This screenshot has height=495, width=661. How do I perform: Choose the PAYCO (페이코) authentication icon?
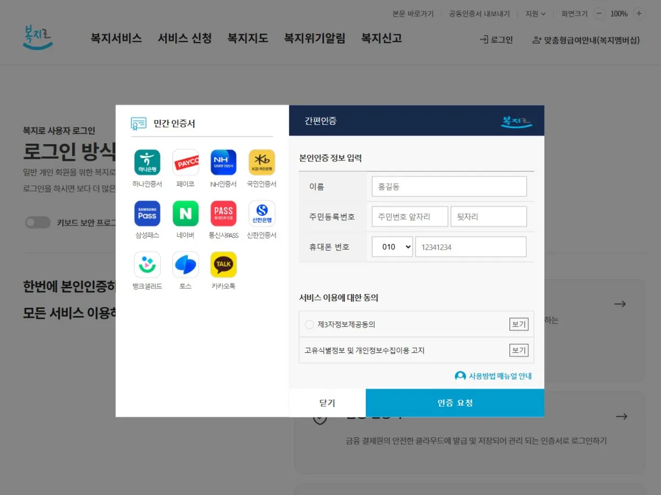coord(186,162)
